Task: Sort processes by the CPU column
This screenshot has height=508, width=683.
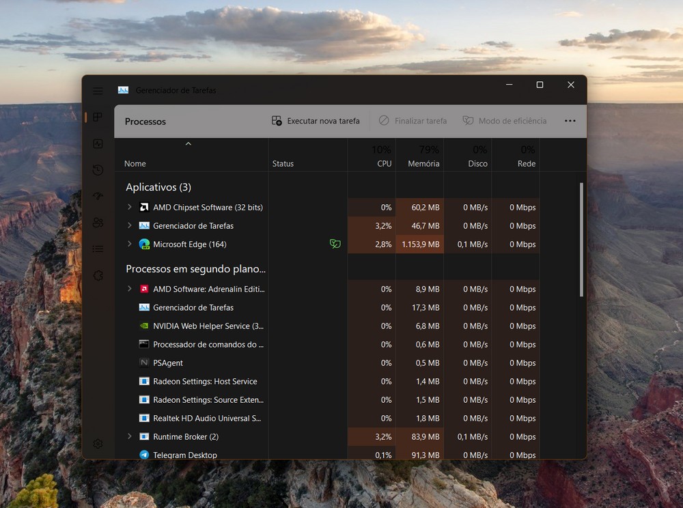Action: click(x=384, y=163)
